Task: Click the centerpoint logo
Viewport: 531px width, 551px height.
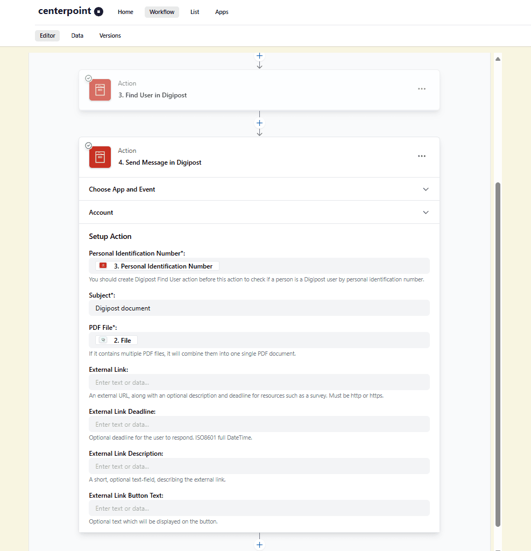Action: coord(70,11)
